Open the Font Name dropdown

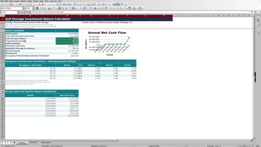tap(23, 8)
